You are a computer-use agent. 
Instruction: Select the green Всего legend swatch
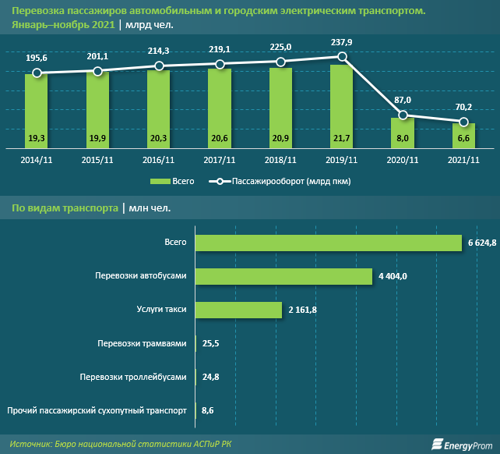(160, 182)
